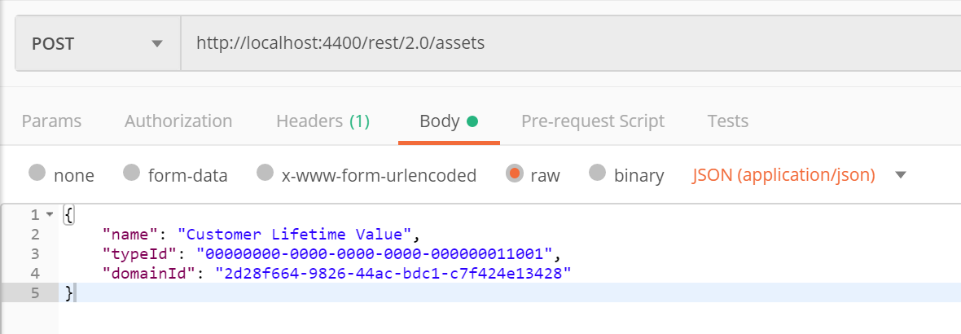Switch to the Params tab

[x=51, y=121]
